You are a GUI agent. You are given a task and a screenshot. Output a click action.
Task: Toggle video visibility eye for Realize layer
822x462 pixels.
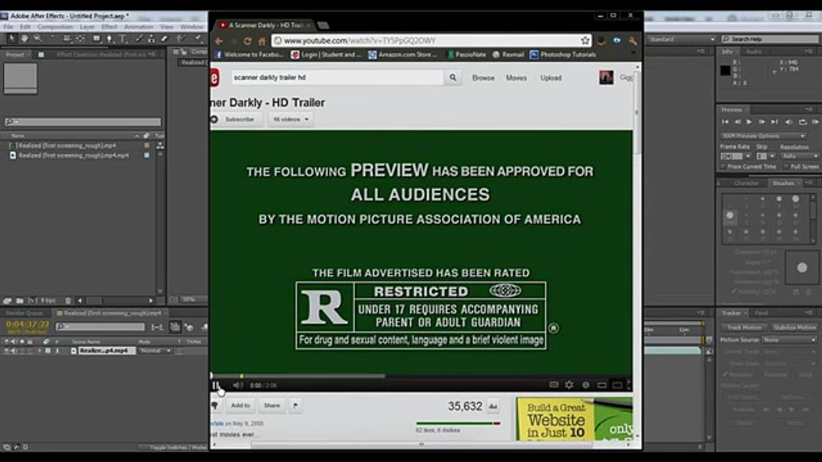tap(6, 351)
